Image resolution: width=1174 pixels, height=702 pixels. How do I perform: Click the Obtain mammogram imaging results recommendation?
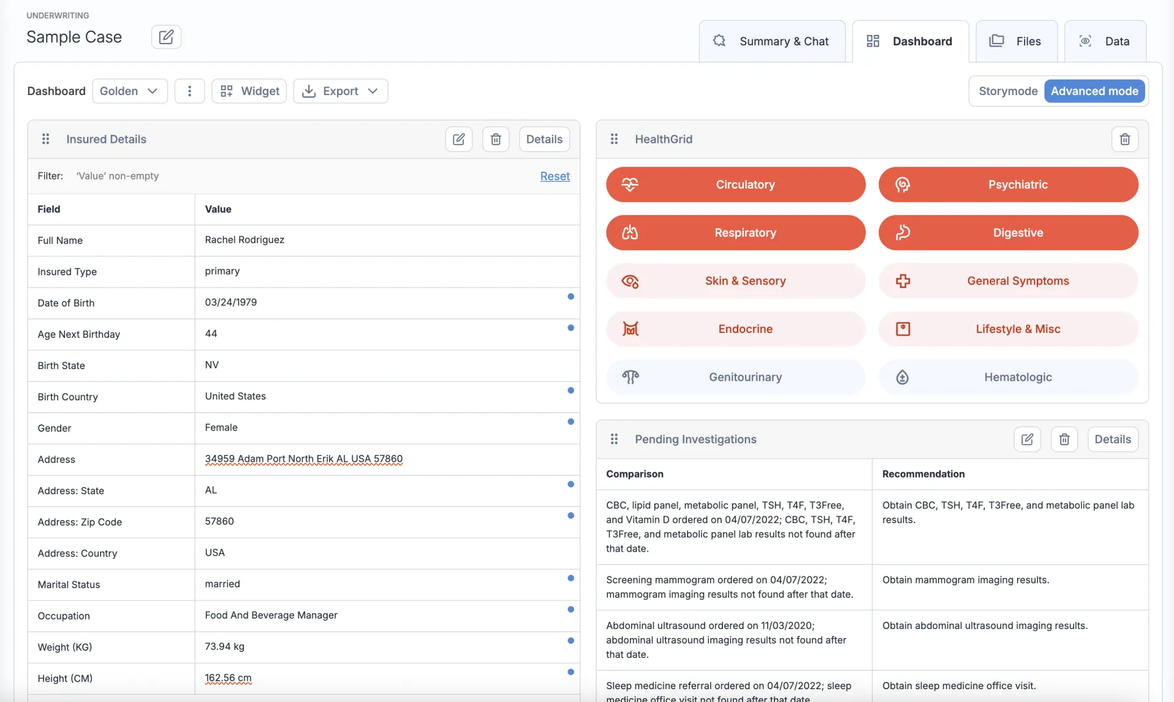tap(966, 580)
